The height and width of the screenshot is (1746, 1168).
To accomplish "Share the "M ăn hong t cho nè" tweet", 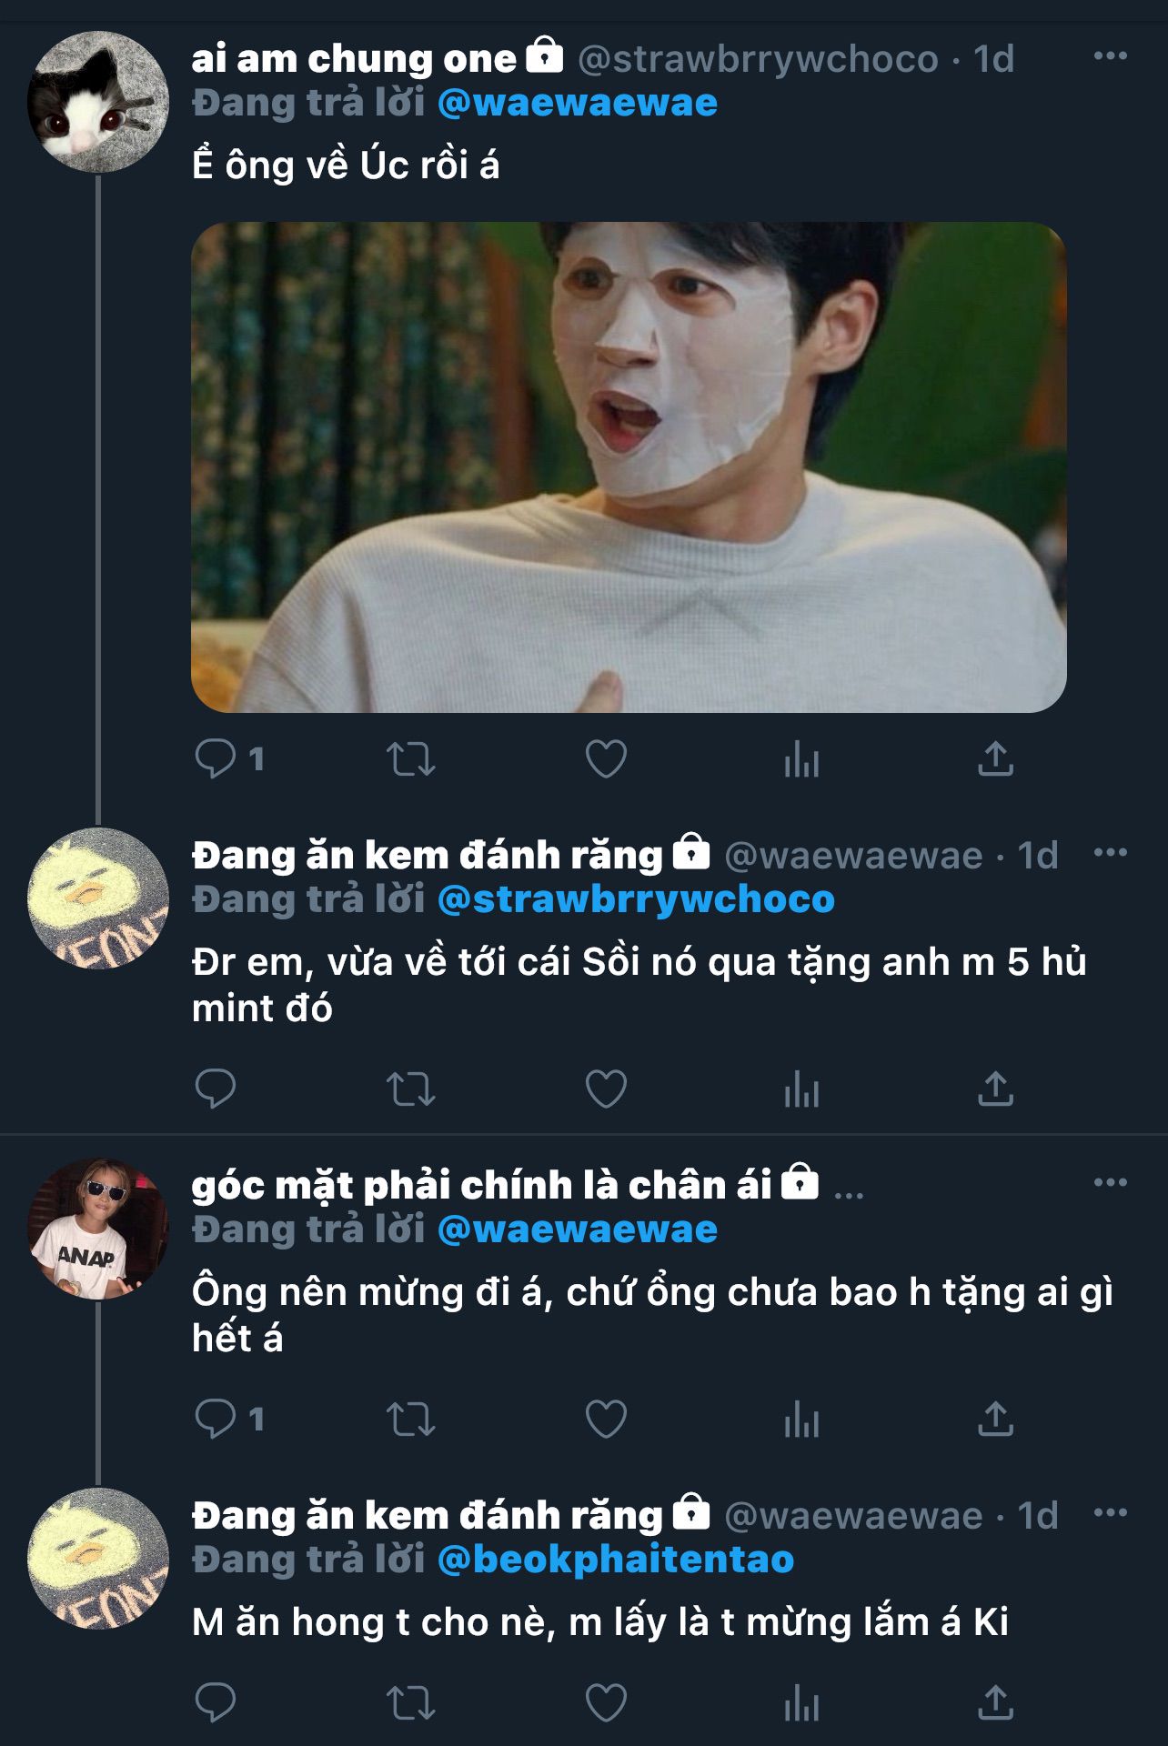I will [x=995, y=1702].
